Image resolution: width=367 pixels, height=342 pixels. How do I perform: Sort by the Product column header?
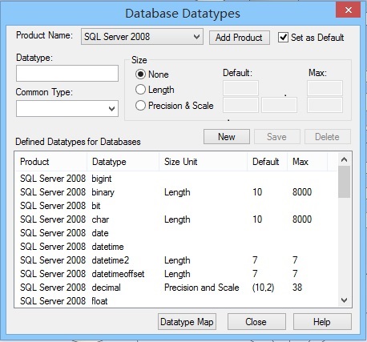coord(51,162)
